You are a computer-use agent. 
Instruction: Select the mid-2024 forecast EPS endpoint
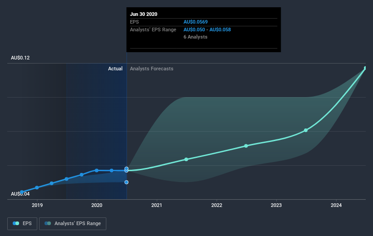pyautogui.click(x=365, y=68)
